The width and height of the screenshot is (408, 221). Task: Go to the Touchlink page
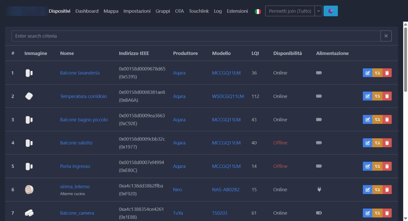199,11
